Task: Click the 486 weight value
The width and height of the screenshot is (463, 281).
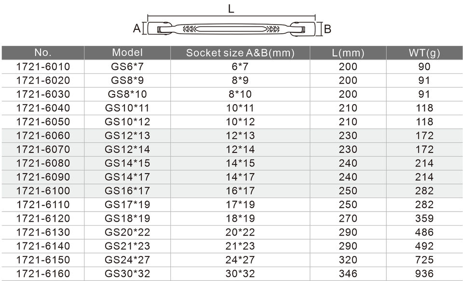Action: (424, 232)
